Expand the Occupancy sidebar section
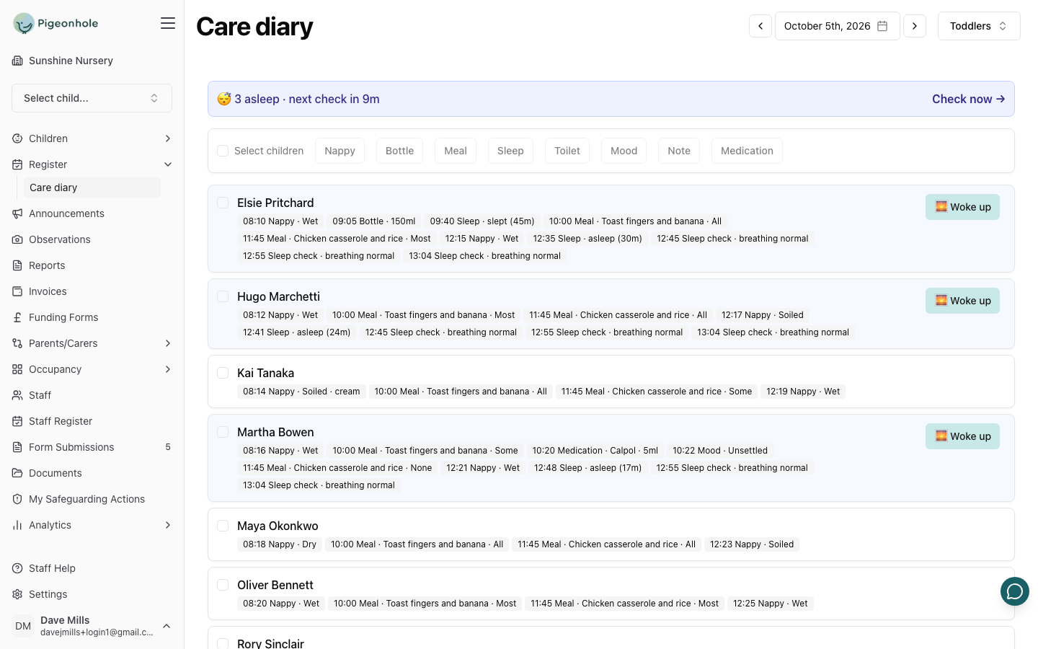Viewport: 1038px width, 649px height. coord(92,369)
